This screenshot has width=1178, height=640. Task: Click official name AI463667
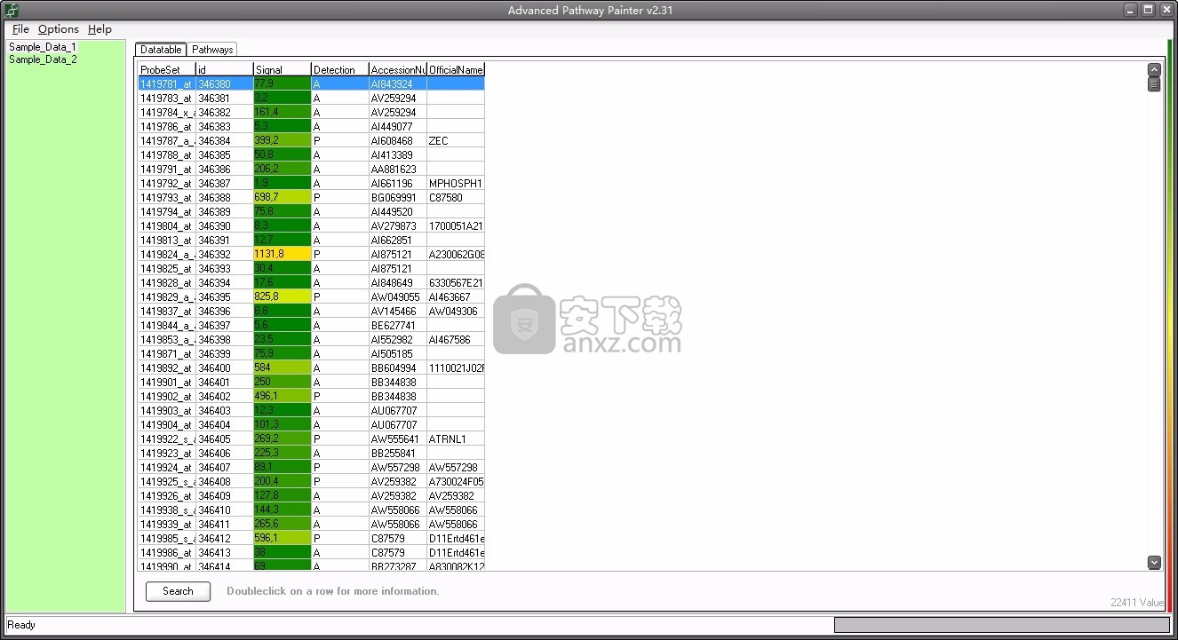tap(456, 296)
